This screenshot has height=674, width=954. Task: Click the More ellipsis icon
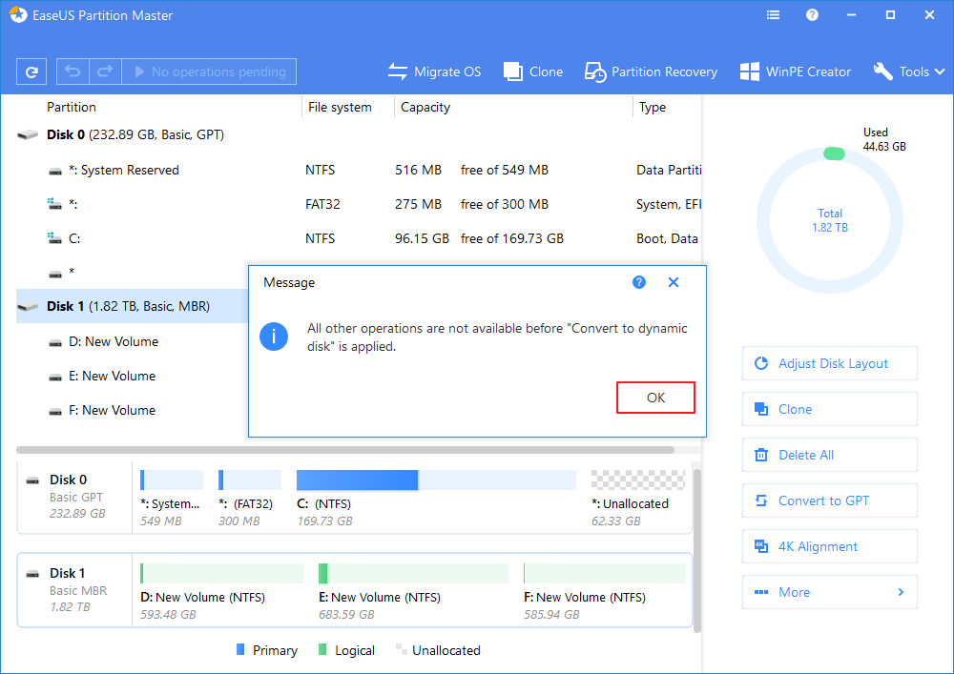pyautogui.click(x=761, y=592)
